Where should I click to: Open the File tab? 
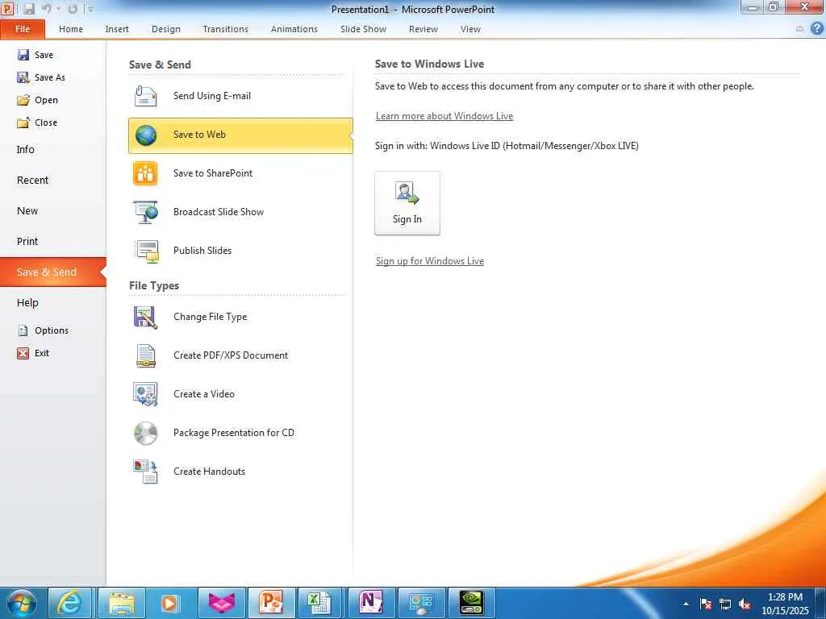coord(23,29)
